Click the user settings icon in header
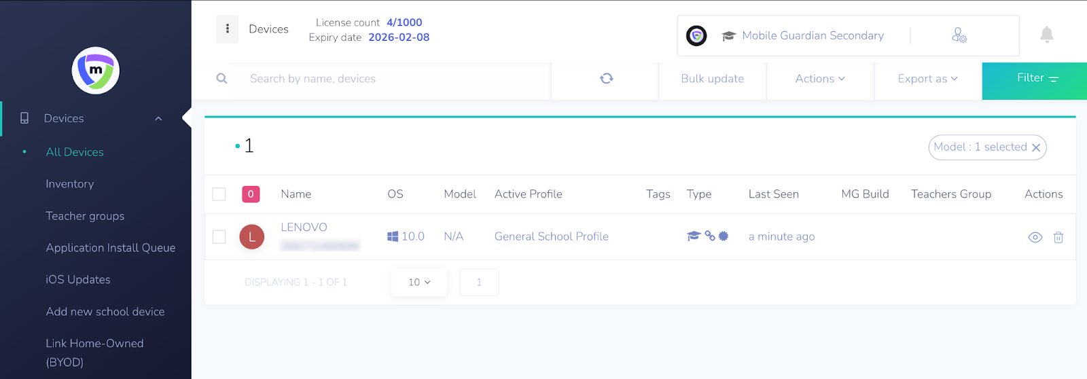The width and height of the screenshot is (1087, 379). coord(959,35)
